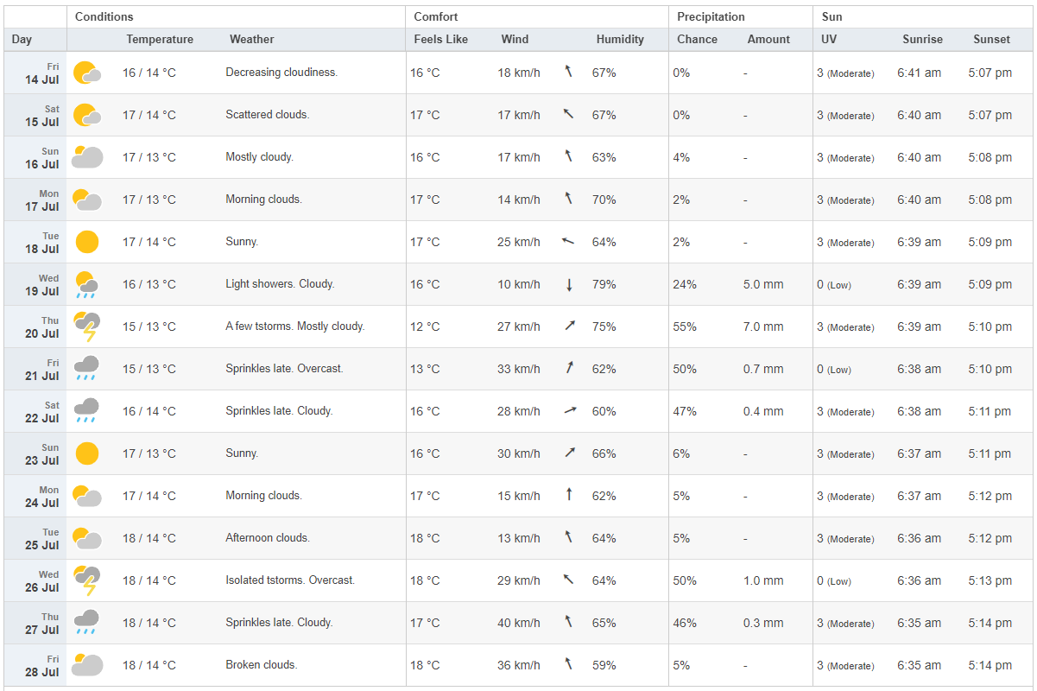
Task: Click the Sunrise column header
Action: click(x=923, y=40)
